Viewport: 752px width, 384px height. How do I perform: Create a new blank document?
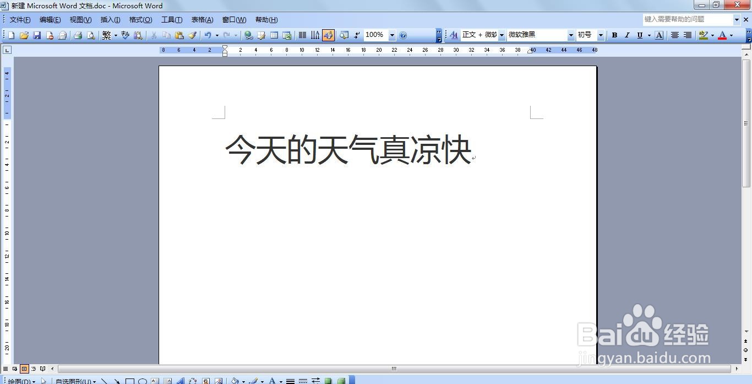11,35
